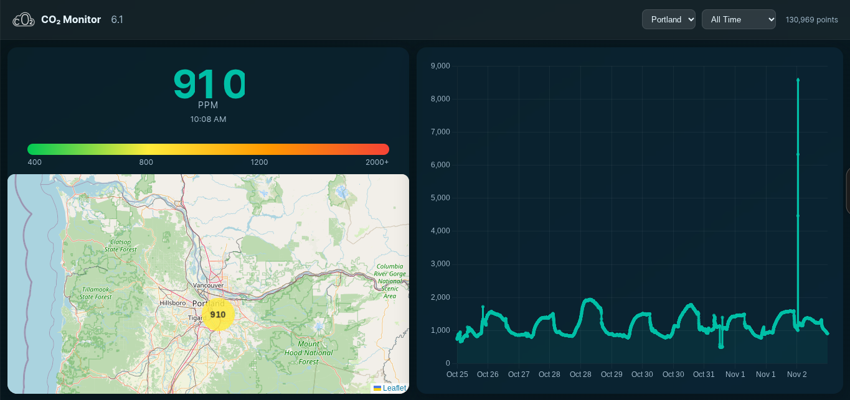Screen dimensions: 850x400
Task: Open the All Time range dropdown
Action: click(x=739, y=19)
